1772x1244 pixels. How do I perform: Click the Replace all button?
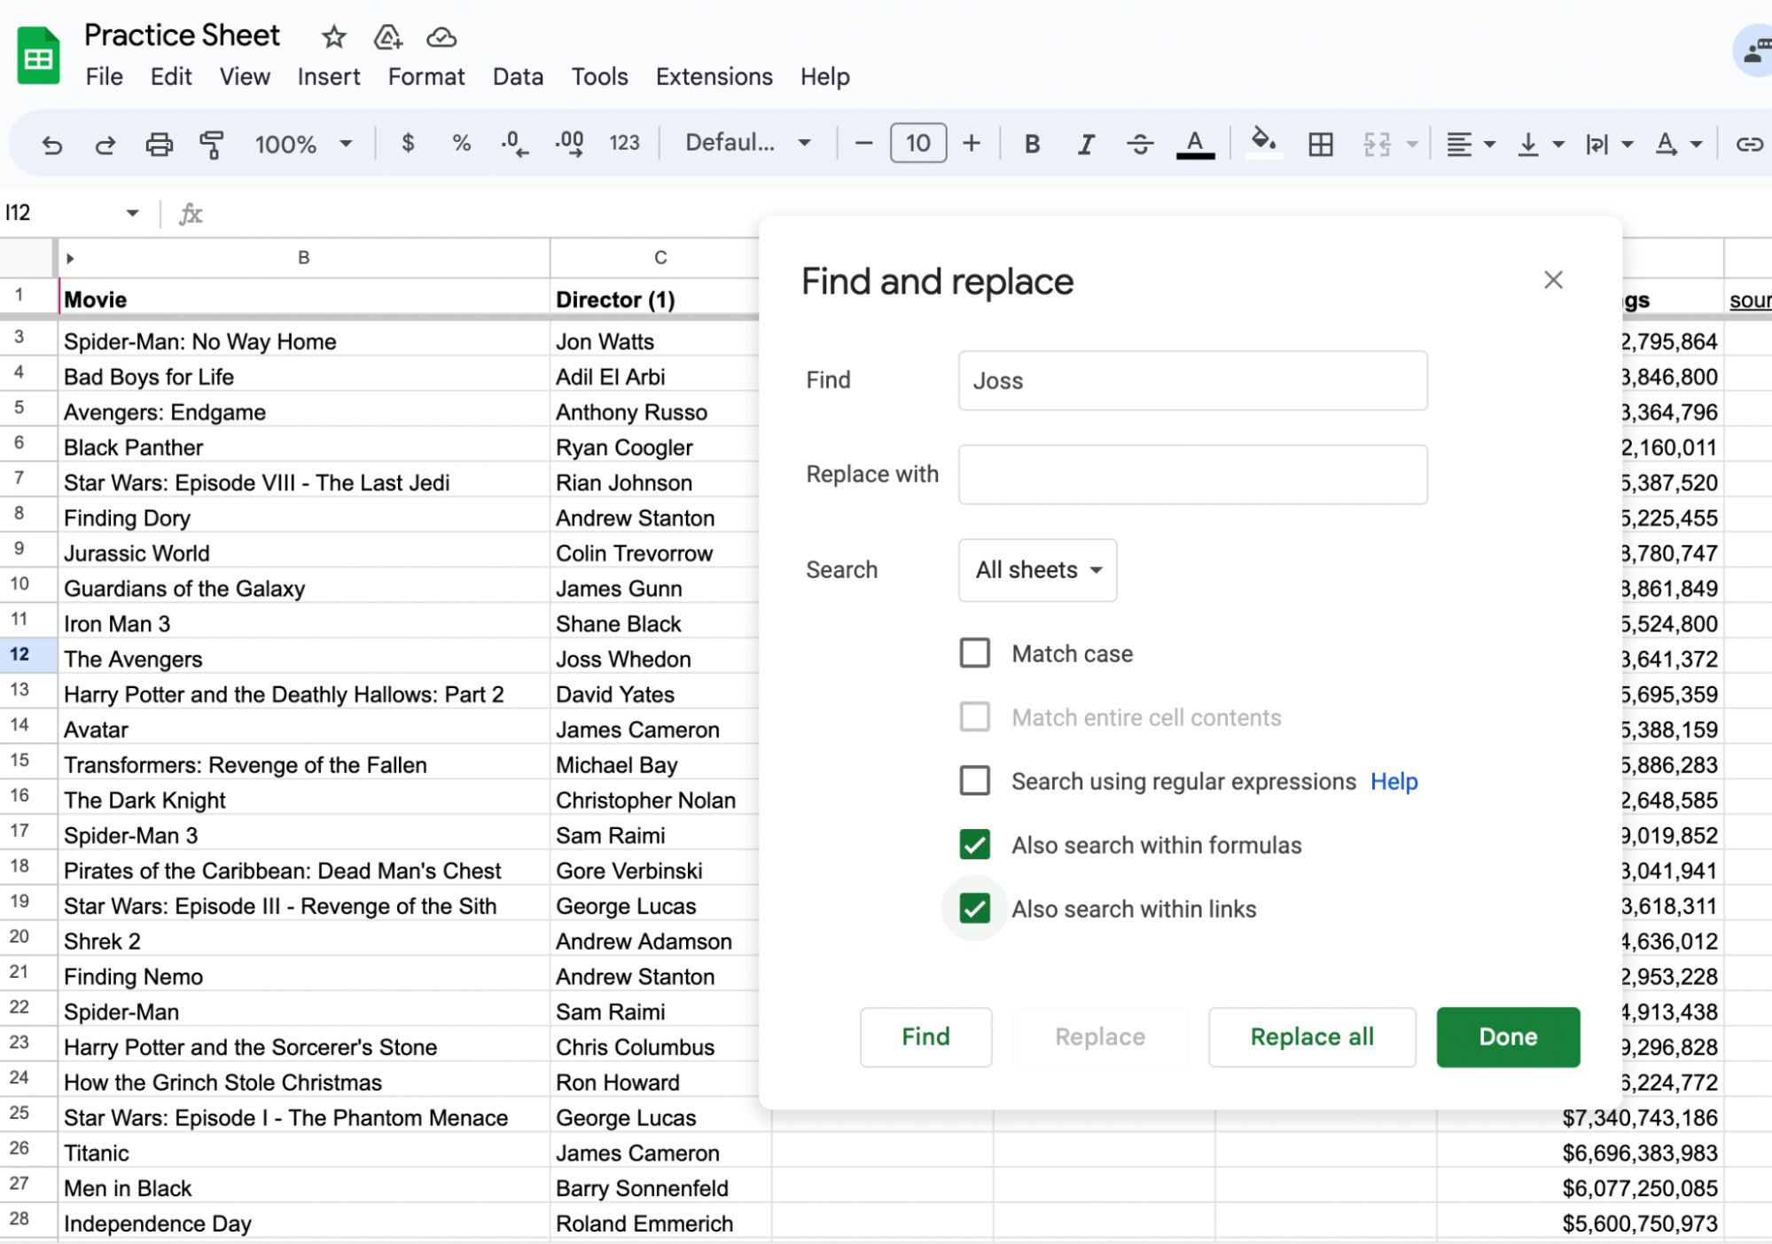[x=1312, y=1037]
